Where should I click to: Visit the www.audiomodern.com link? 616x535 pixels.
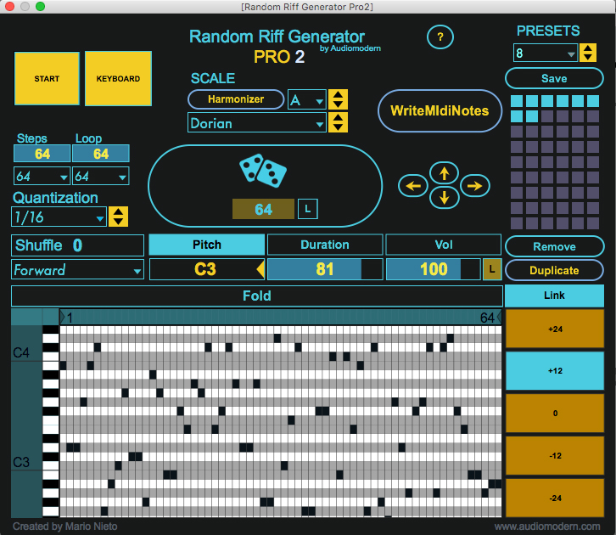point(547,527)
